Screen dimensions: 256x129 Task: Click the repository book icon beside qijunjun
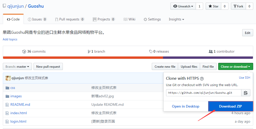click(x=4, y=6)
